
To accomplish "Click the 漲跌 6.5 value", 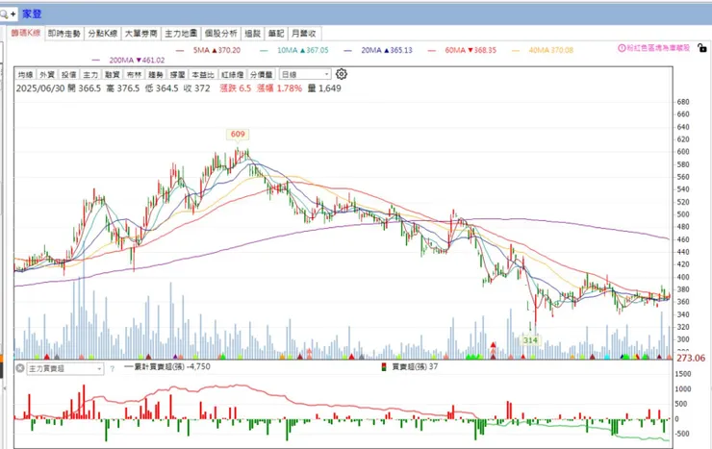I will (235, 88).
